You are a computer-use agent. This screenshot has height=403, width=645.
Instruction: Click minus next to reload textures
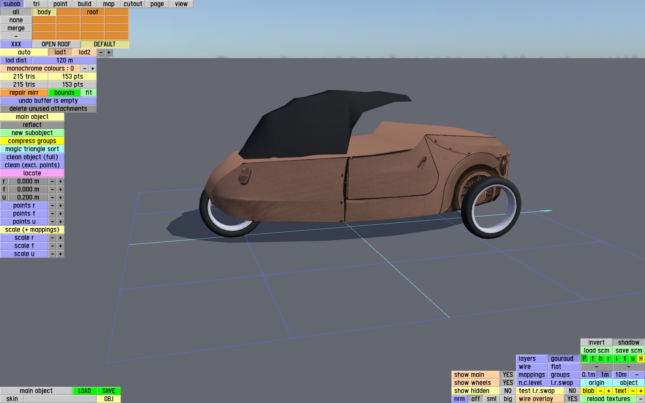(641, 399)
